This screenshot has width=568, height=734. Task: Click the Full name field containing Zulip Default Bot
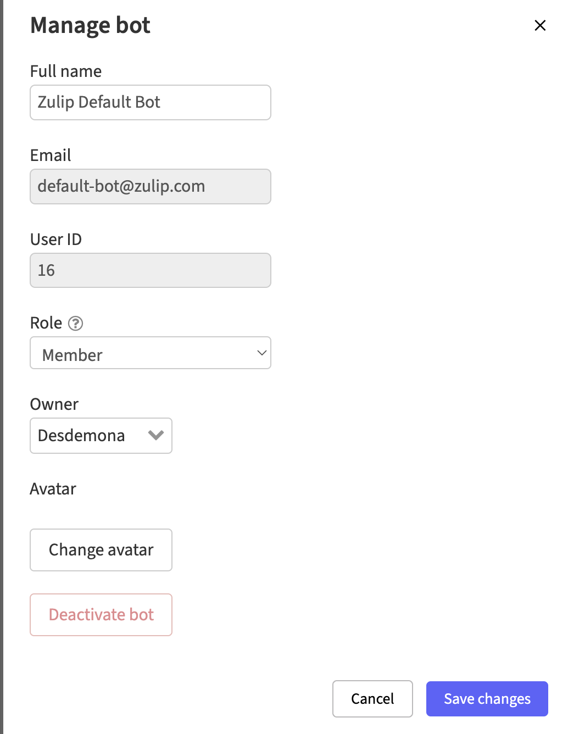coord(150,102)
